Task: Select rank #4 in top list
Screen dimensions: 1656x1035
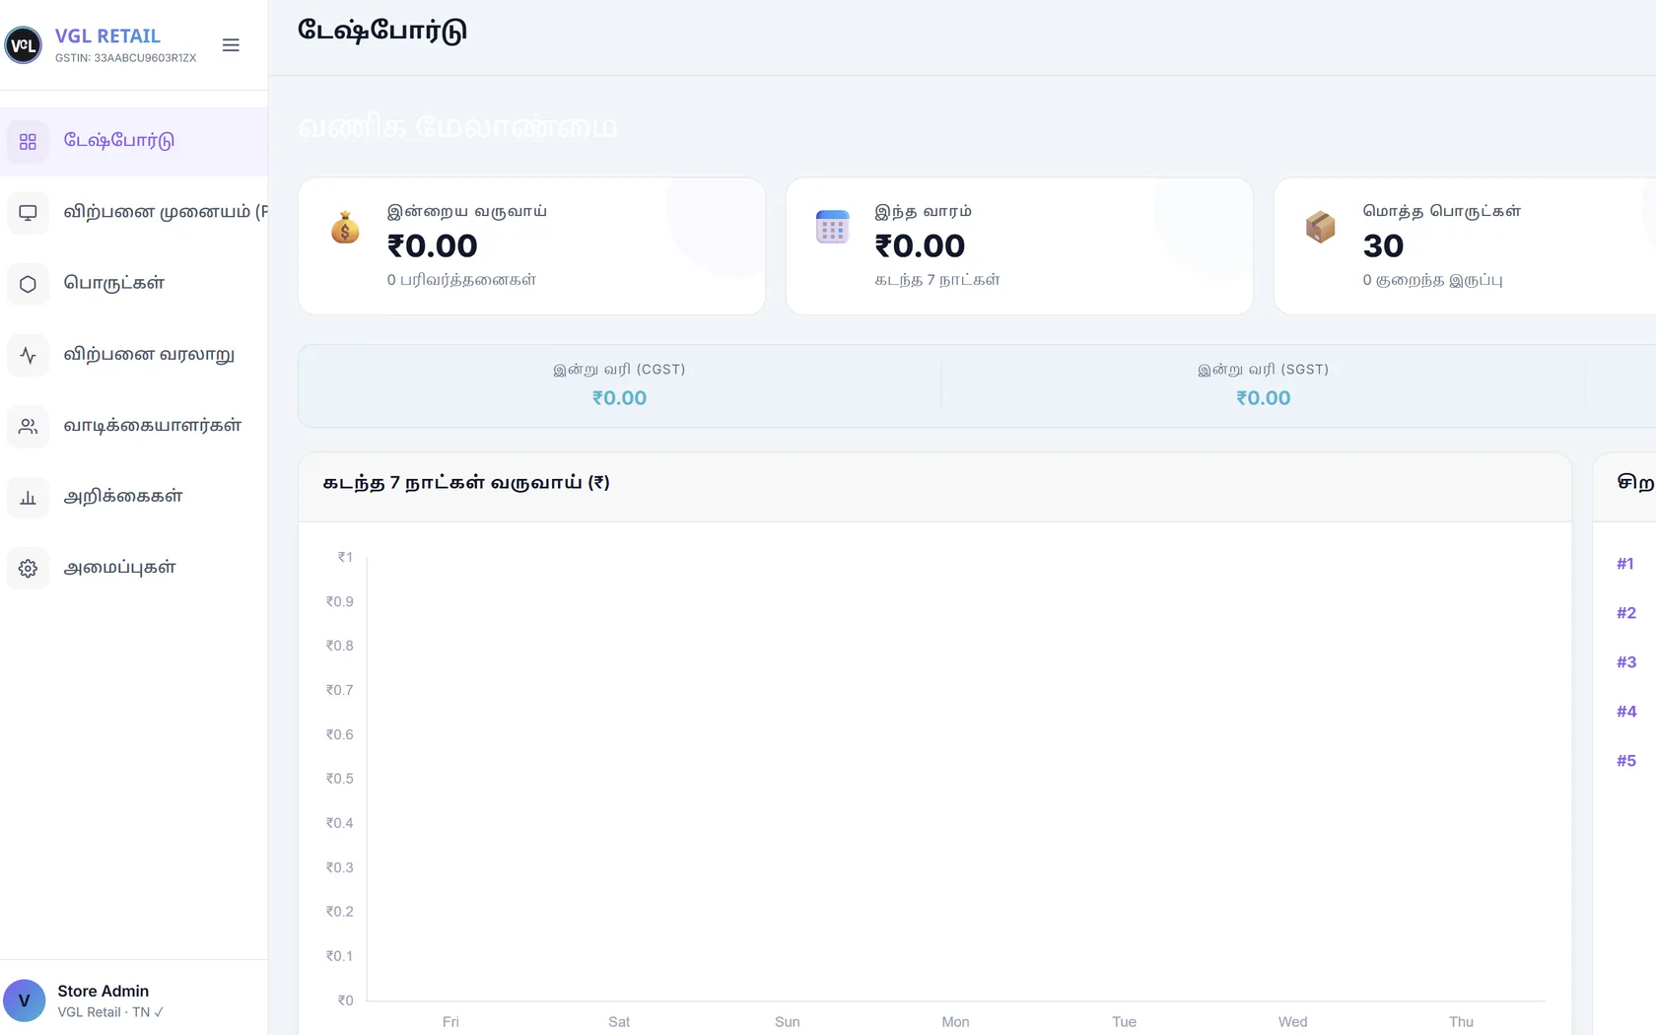Action: 1626,712
